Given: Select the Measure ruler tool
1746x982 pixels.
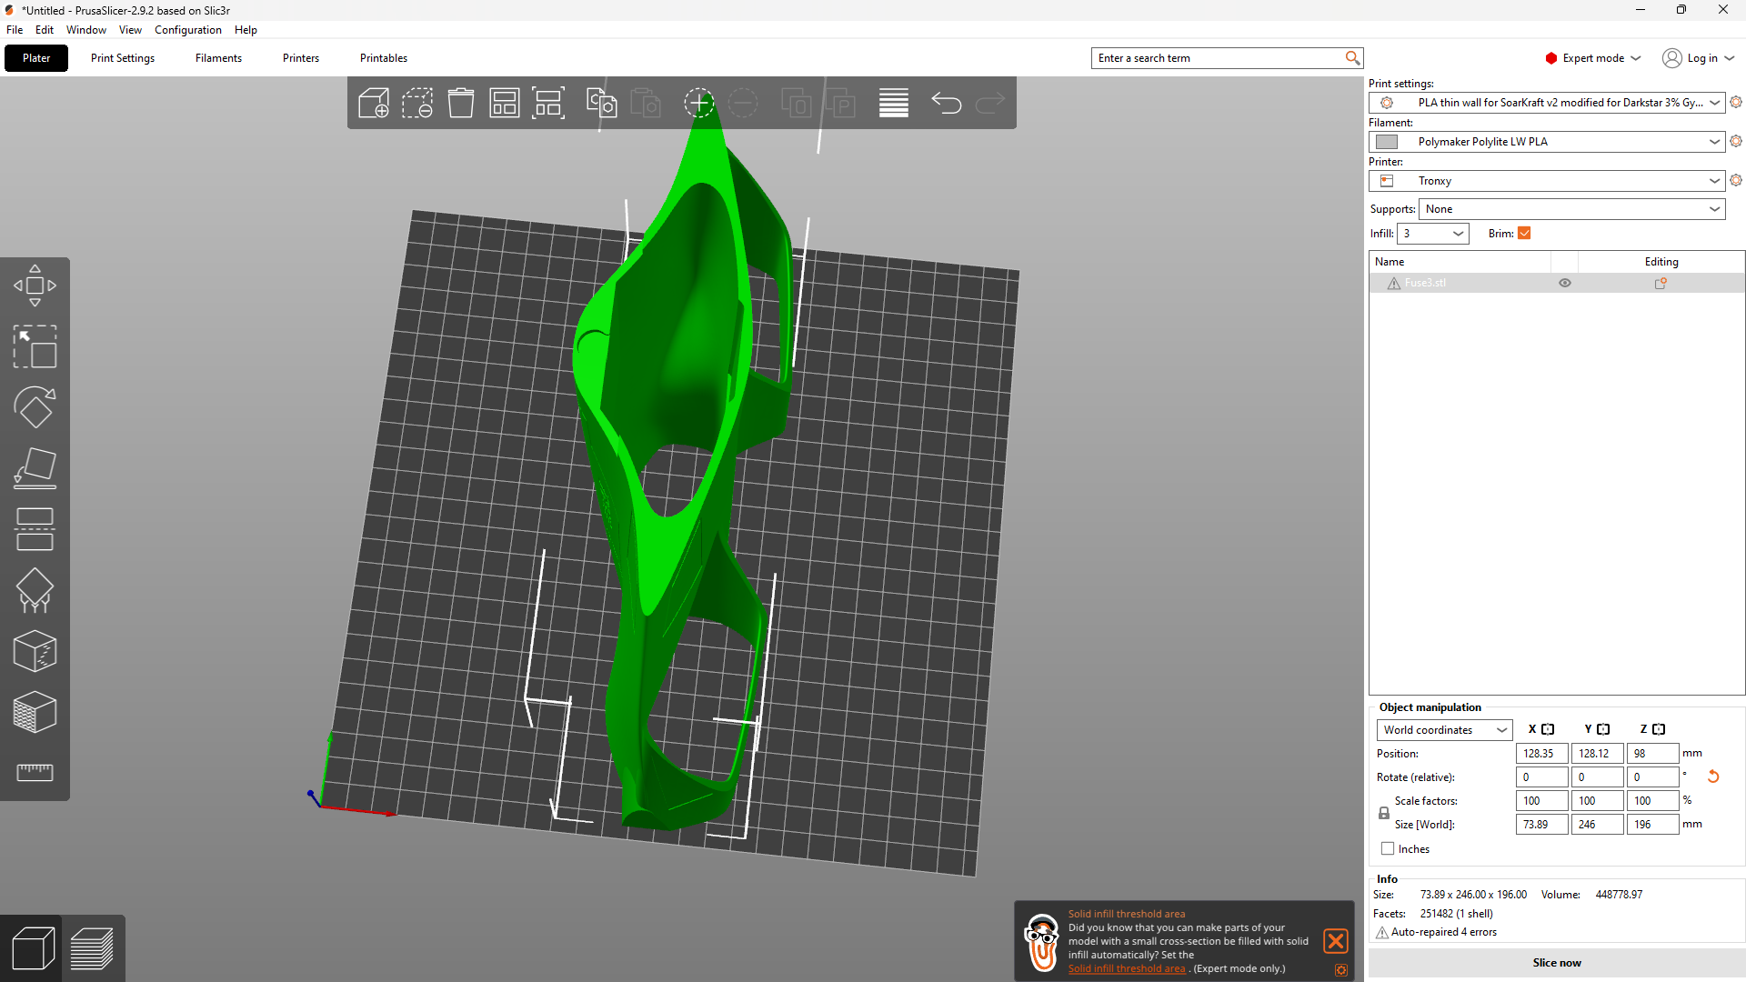Looking at the screenshot, I should [35, 772].
